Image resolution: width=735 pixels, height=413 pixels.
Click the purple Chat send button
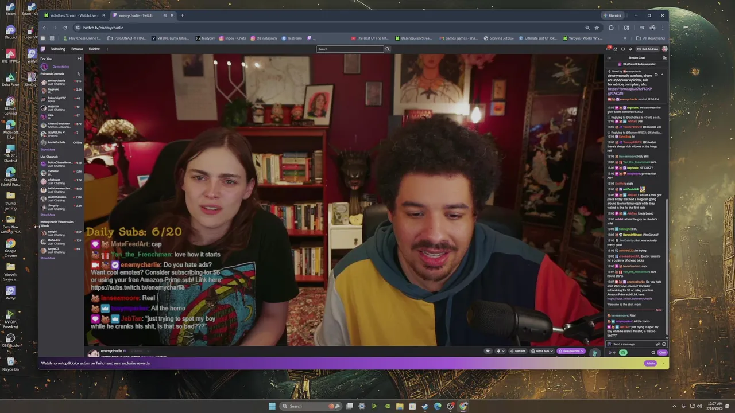pyautogui.click(x=662, y=353)
